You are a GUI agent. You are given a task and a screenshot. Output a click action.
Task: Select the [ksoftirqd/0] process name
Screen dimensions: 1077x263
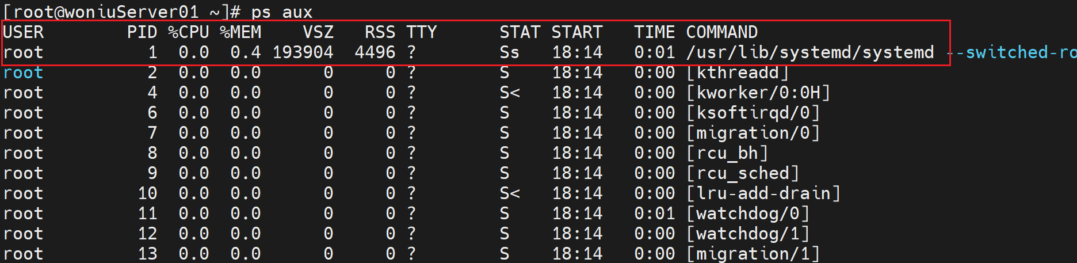coord(753,113)
